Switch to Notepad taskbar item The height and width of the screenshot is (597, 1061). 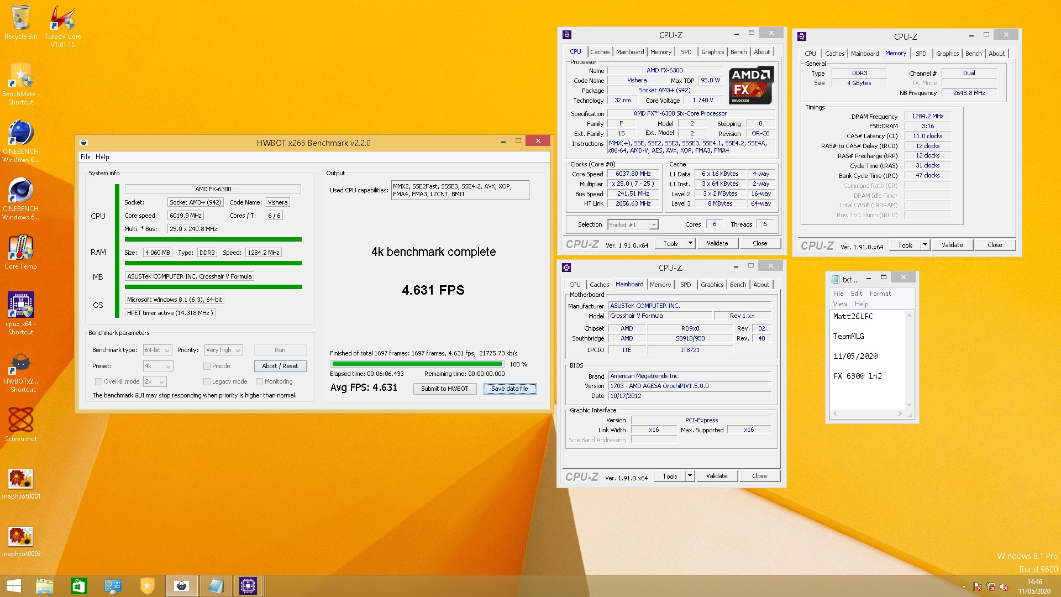coord(215,586)
